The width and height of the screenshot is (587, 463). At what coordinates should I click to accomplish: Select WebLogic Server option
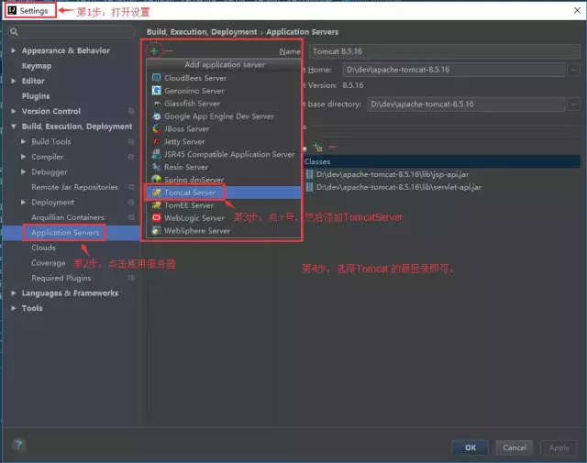tap(224, 218)
